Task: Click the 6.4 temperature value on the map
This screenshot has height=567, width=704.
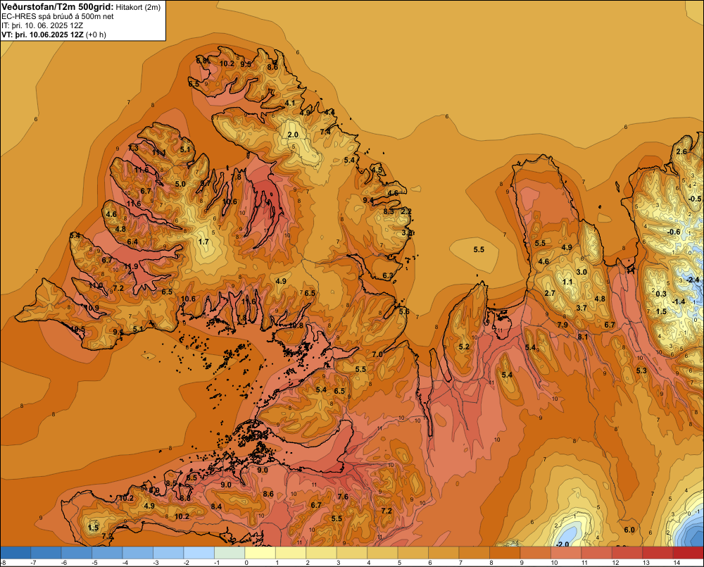Action: [x=132, y=242]
